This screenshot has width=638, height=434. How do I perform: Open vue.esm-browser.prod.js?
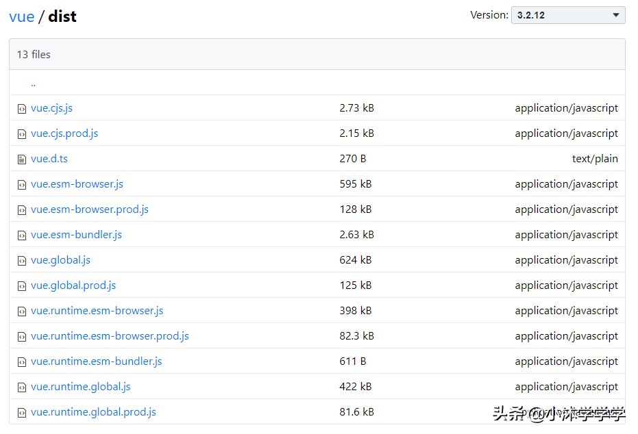89,209
